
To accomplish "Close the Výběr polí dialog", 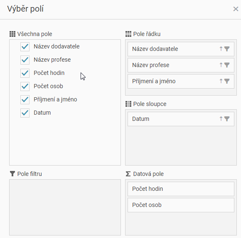I will [x=236, y=9].
